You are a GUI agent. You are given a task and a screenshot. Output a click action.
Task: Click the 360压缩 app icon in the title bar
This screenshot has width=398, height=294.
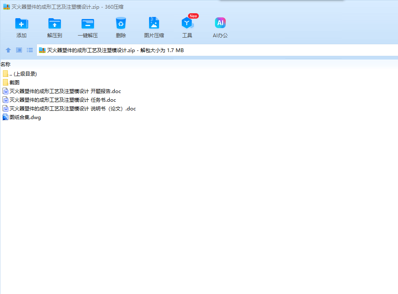7,7
